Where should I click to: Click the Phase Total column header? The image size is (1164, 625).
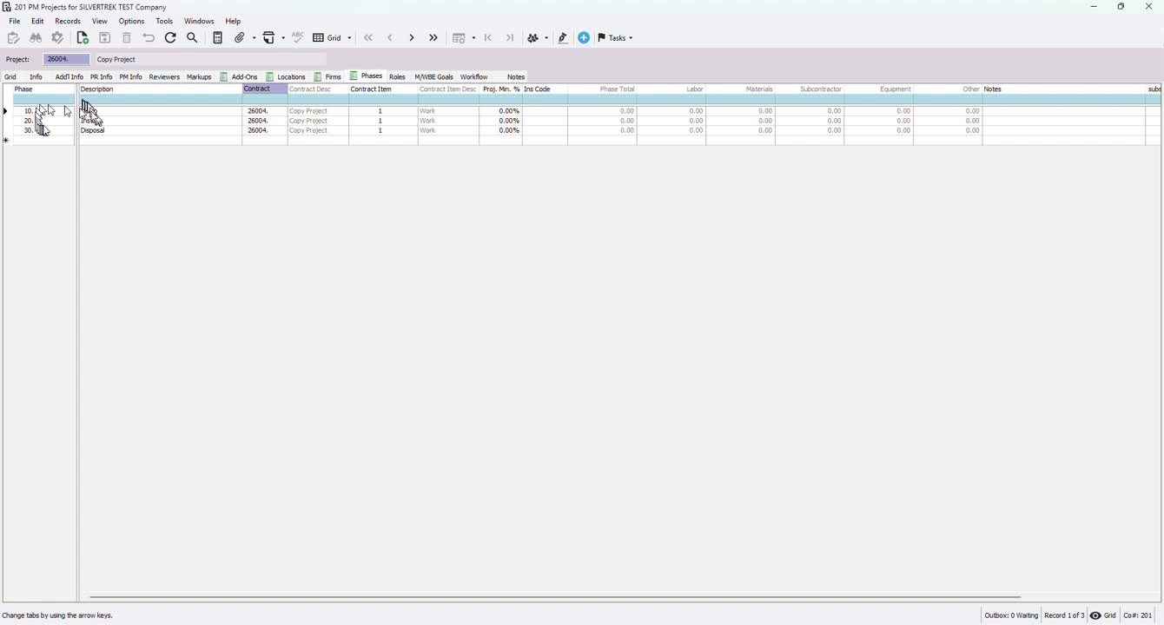click(602, 89)
